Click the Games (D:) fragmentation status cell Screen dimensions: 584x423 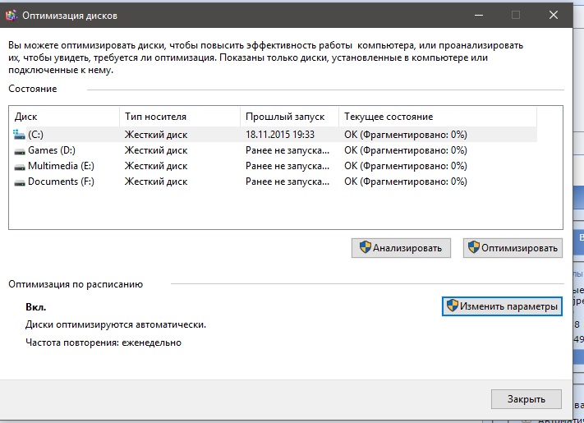405,150
